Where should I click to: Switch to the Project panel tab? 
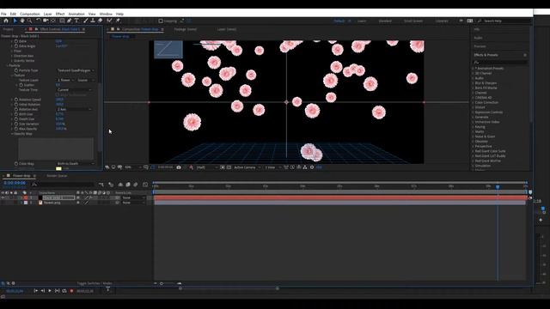(8, 29)
